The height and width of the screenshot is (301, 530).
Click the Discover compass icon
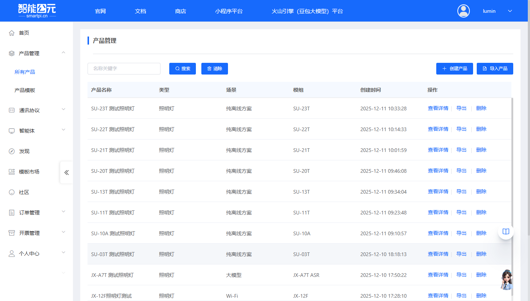click(x=12, y=151)
